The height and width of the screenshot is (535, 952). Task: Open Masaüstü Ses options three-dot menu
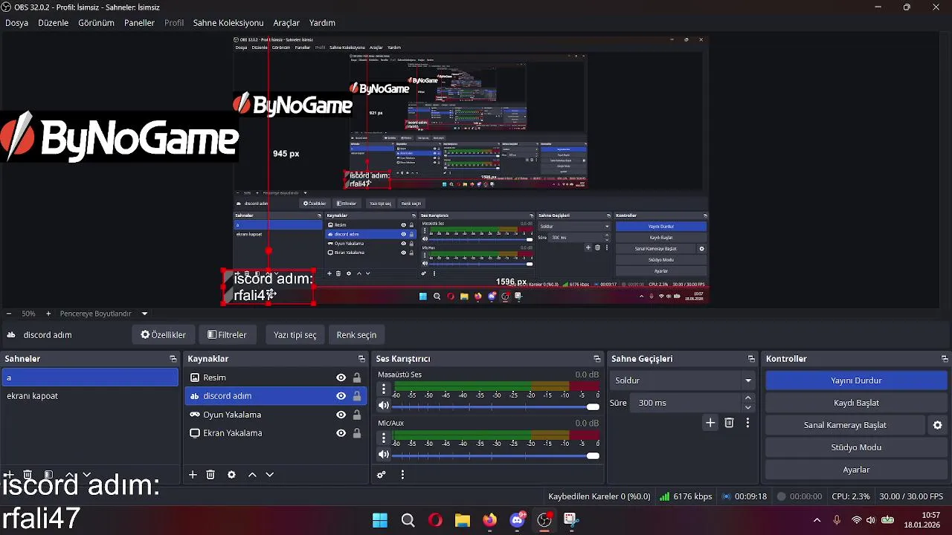coord(384,389)
